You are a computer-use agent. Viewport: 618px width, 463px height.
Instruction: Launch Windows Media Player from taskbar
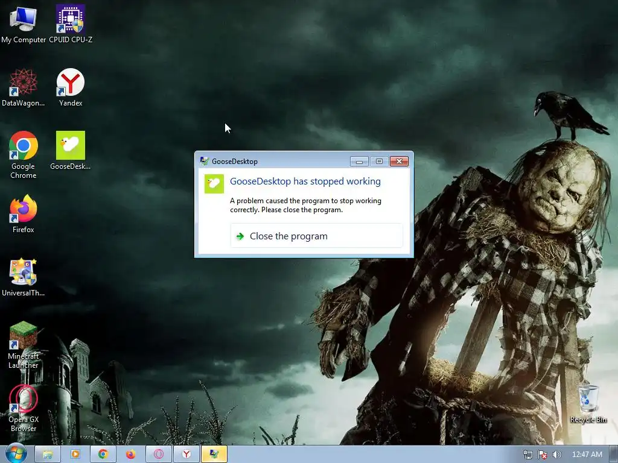click(75, 455)
